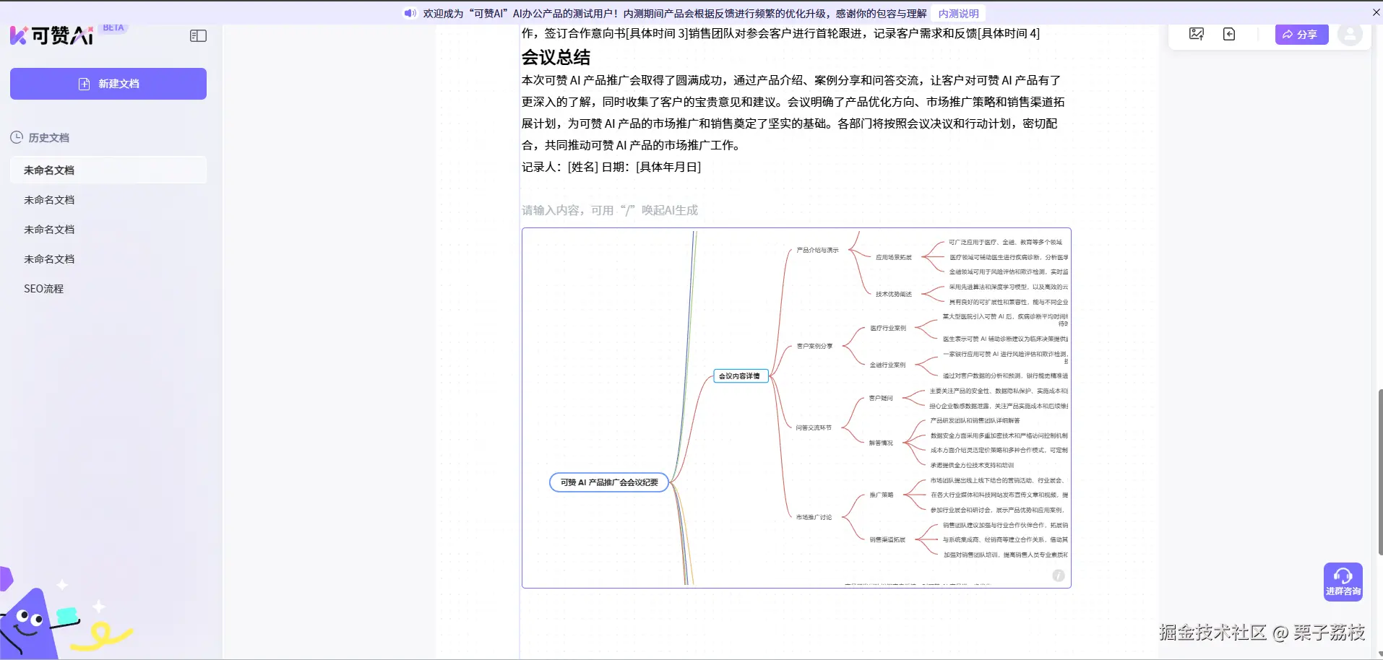Open the user avatar menu
Image resolution: width=1383 pixels, height=660 pixels.
pyautogui.click(x=1350, y=34)
